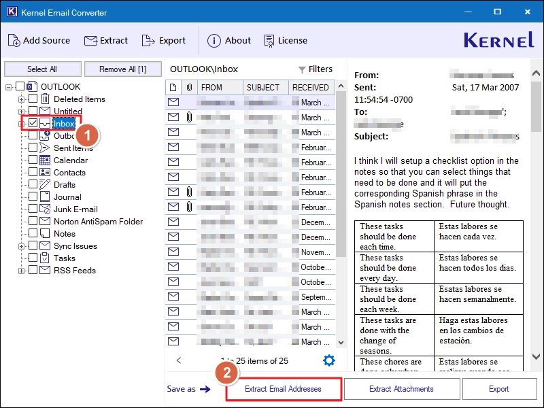Screen dimensions: 544x408
Task: Click the Junk E-mail folder icon
Action: click(45, 209)
